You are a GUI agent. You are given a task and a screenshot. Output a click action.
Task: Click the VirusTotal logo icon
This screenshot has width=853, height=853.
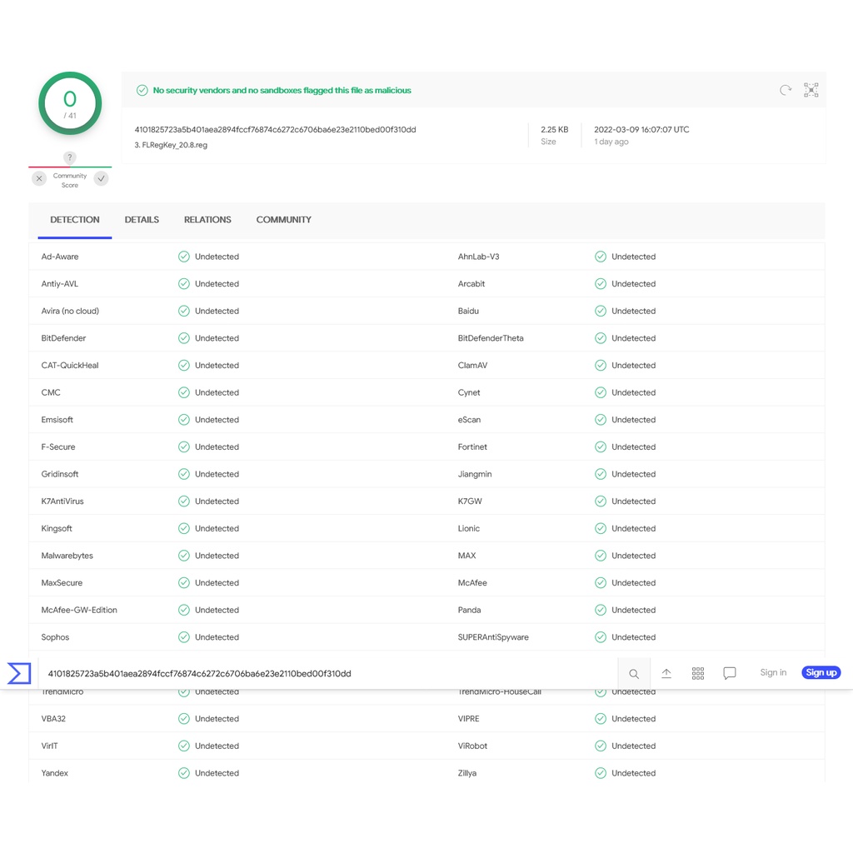click(x=18, y=673)
